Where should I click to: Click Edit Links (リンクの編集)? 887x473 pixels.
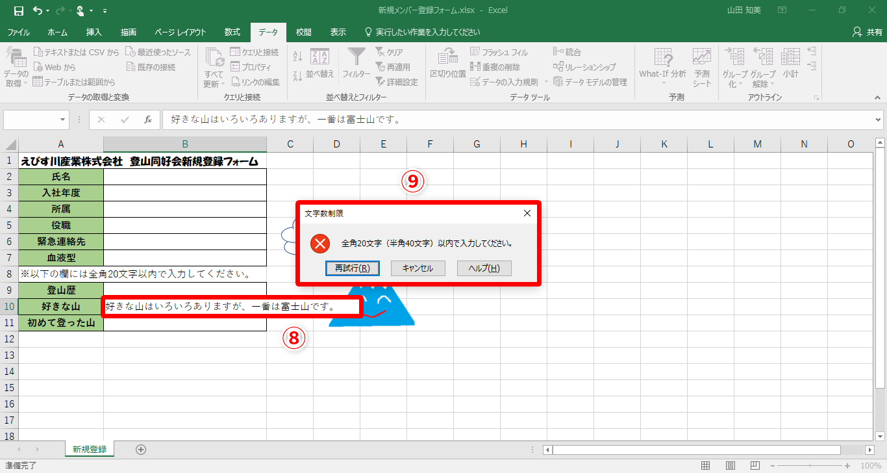255,82
